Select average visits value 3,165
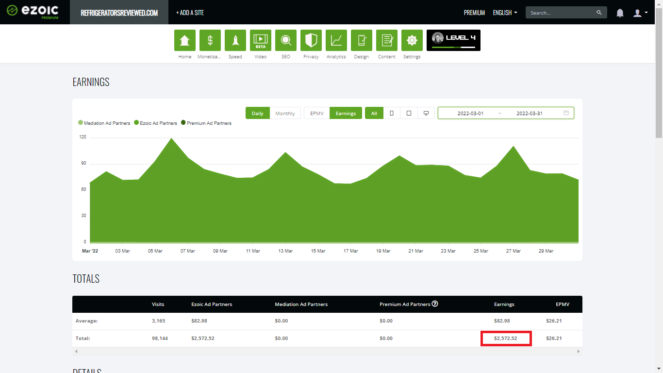The height and width of the screenshot is (373, 663). tap(158, 321)
